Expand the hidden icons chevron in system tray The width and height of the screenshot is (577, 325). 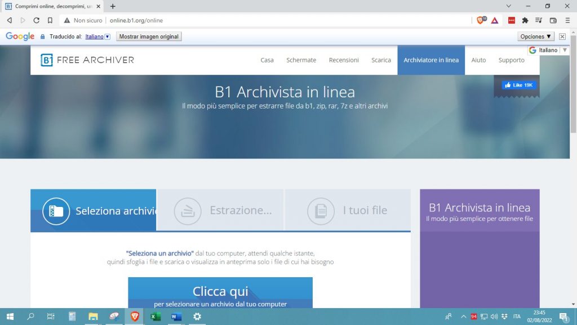463,317
